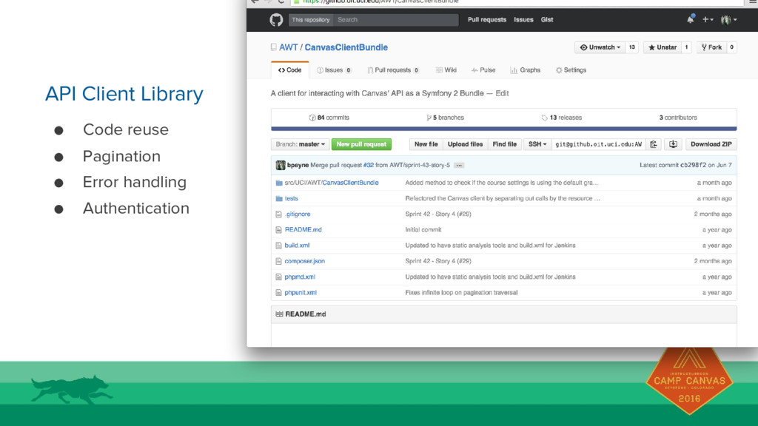
Task: Click the repository Search field
Action: pos(396,20)
